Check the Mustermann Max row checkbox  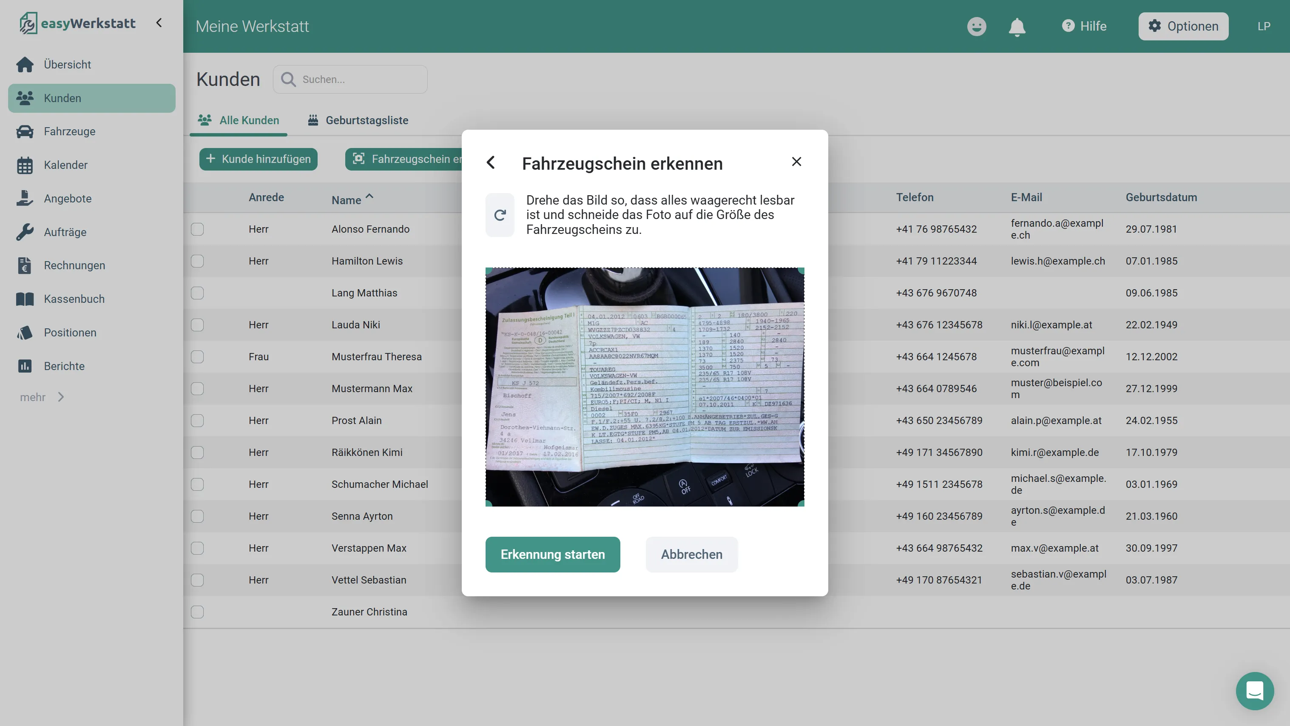(197, 389)
